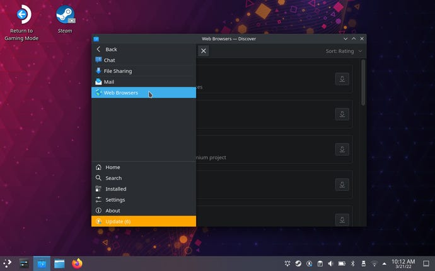Install the first browser in the list
435x271 pixels.
[341, 79]
